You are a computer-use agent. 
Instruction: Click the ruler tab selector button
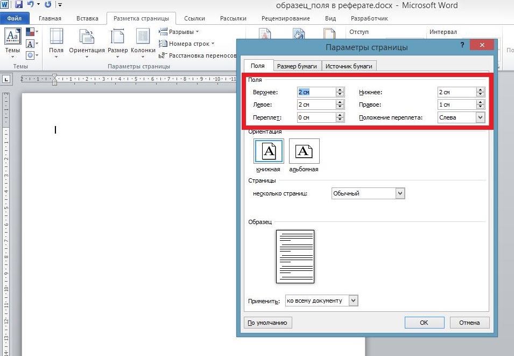pos(6,79)
